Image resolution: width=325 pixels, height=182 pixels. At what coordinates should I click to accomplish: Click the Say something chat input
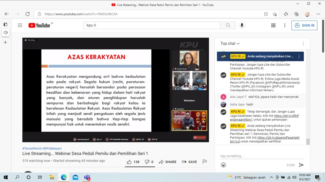click(262, 156)
